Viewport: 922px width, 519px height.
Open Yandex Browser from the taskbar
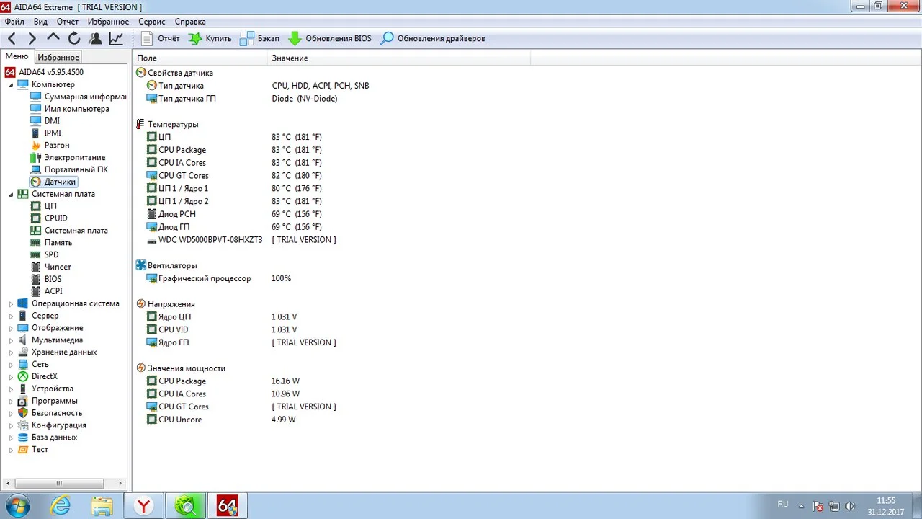click(x=144, y=506)
